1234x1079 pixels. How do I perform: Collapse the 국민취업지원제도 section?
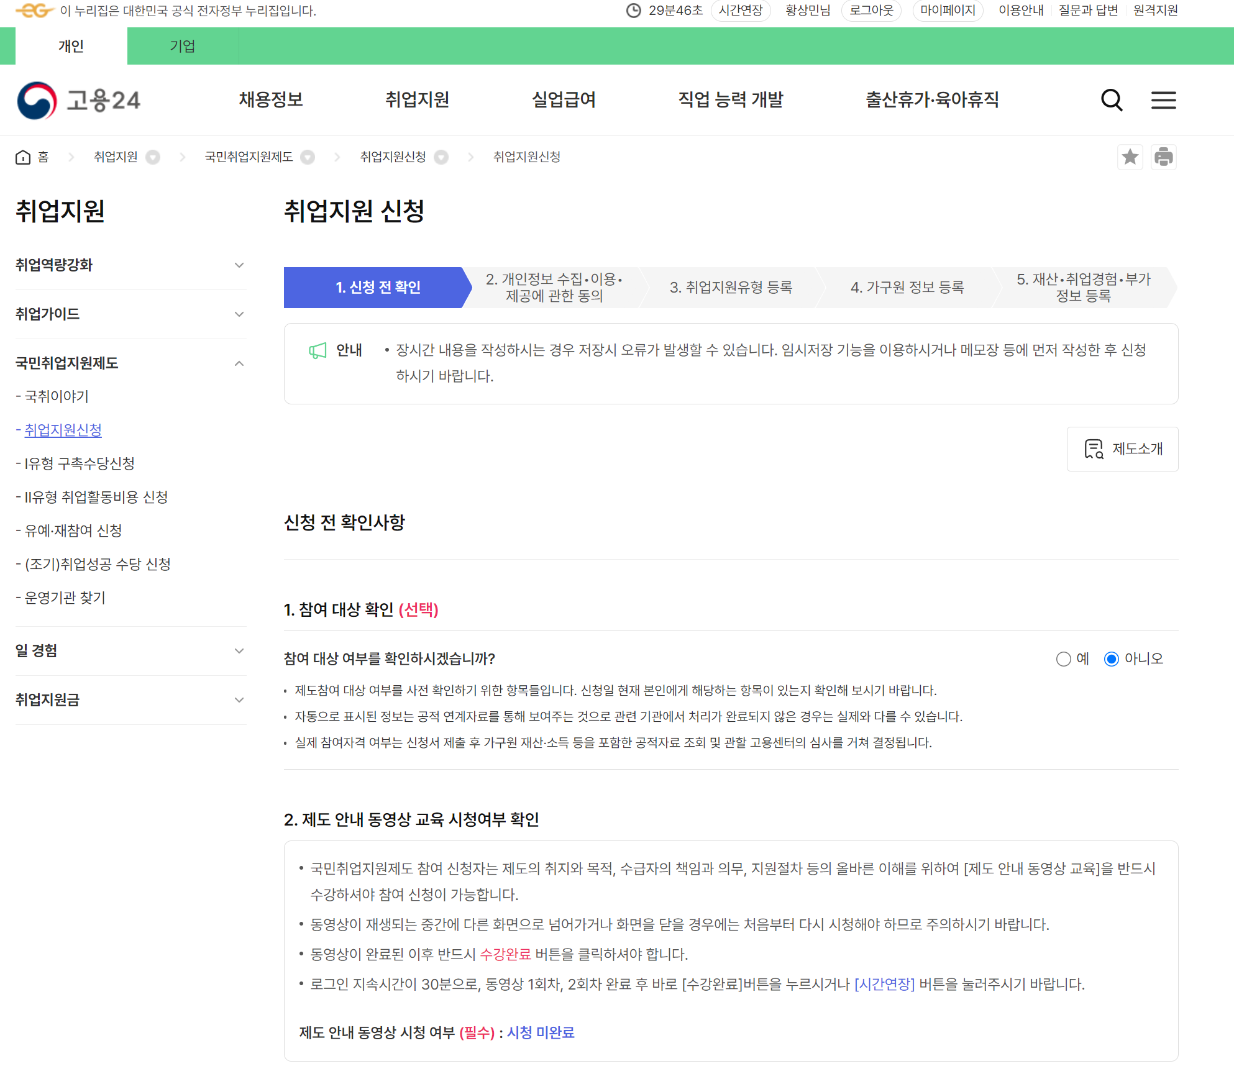tap(239, 363)
